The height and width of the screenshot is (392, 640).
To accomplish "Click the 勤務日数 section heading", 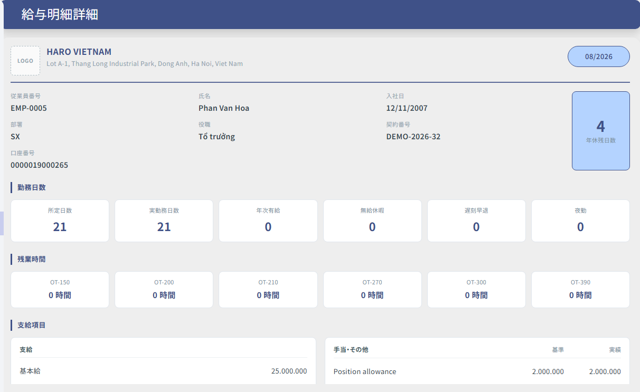I will tap(32, 187).
